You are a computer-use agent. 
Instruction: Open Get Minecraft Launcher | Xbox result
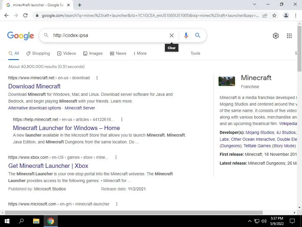(48, 166)
